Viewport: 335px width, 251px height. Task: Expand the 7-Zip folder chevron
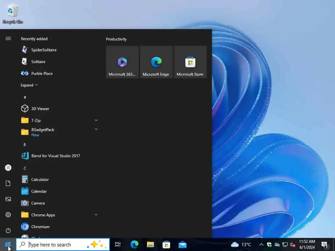point(96,120)
